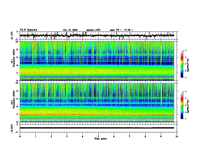Image resolution: width=199 pixels, height=153 pixels.
Task: Click the time axis tick label "1"
Action: 36,136
